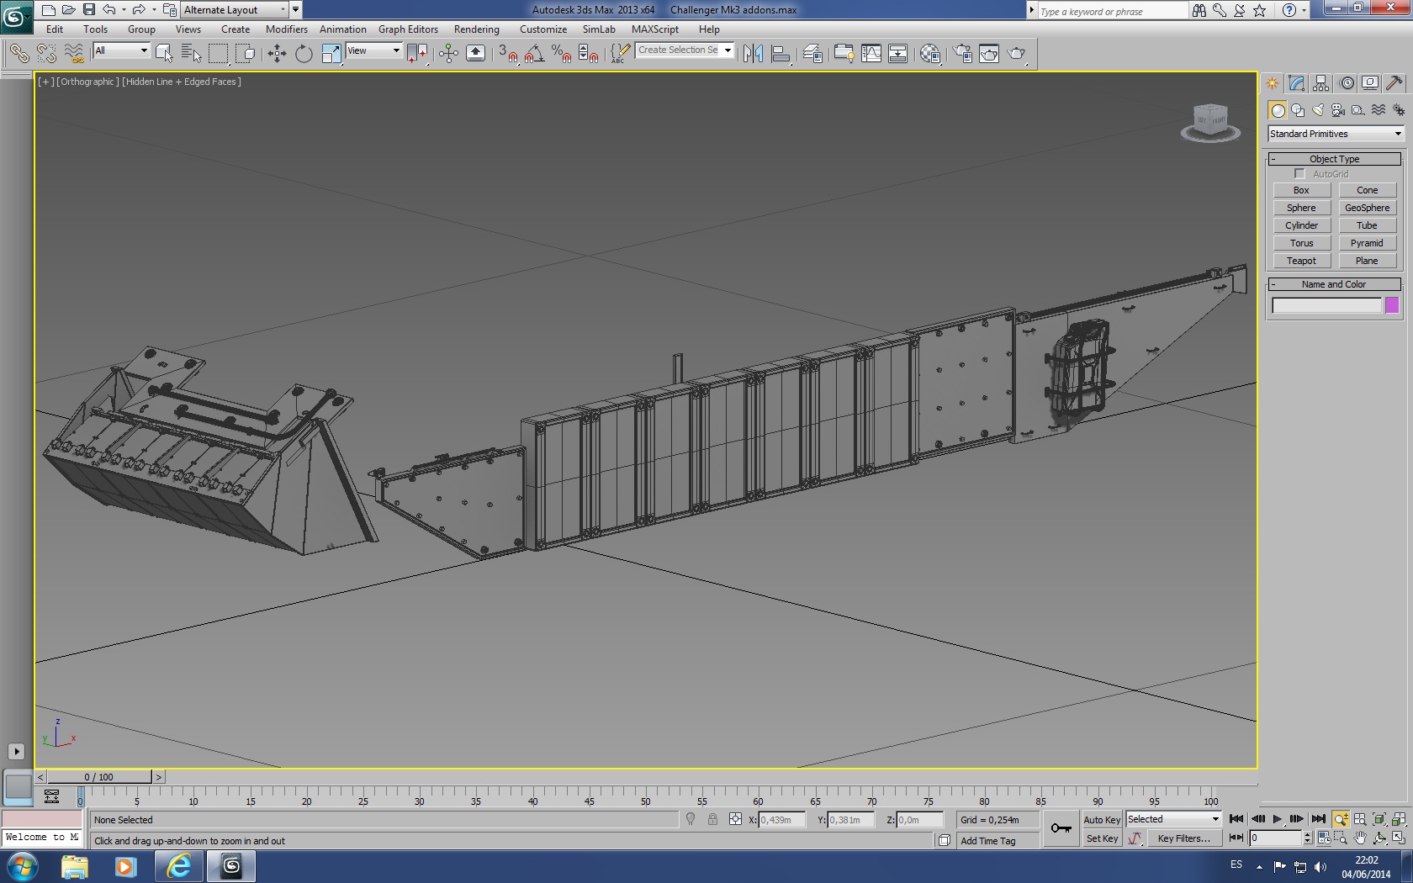1413x883 pixels.
Task: Click the ViewCube in the viewport
Action: [1210, 123]
